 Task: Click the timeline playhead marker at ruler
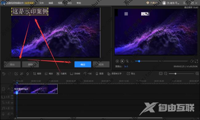[17, 83]
